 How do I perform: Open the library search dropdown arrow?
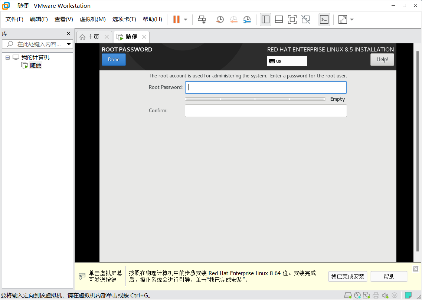(69, 44)
